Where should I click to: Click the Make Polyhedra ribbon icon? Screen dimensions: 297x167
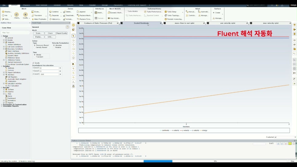(x=33, y=19)
